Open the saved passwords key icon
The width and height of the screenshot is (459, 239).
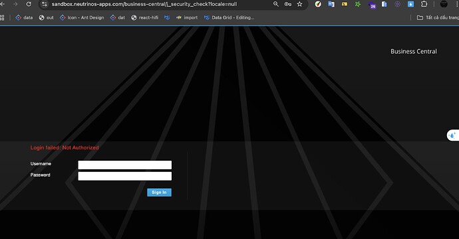288,4
